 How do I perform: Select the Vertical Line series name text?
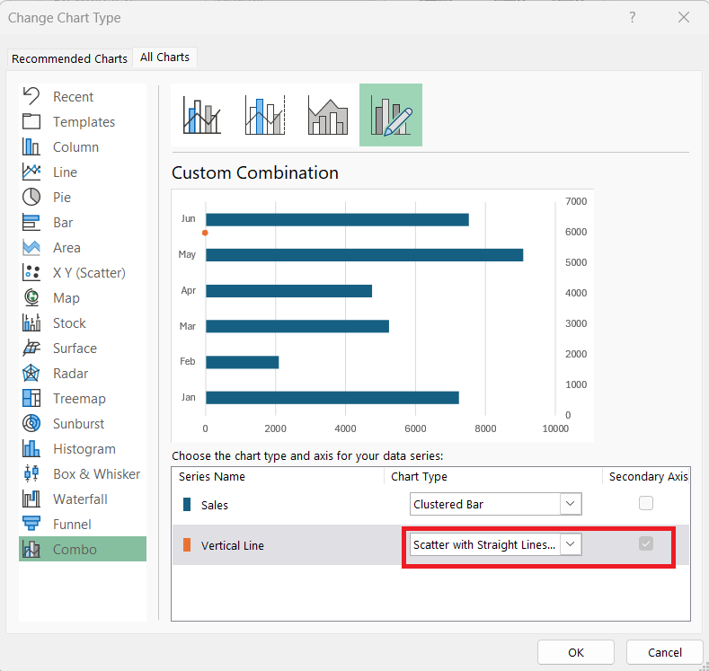(x=233, y=545)
